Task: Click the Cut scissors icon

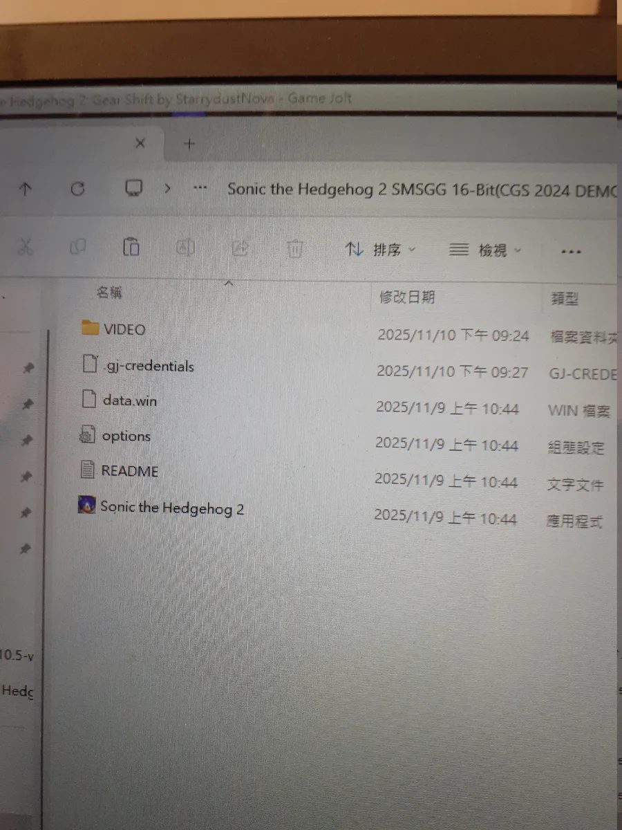Action: (x=26, y=247)
